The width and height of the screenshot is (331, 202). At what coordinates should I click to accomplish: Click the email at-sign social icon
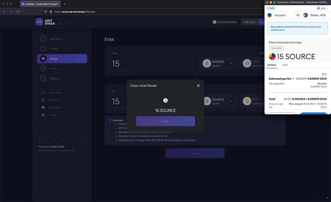click(73, 139)
